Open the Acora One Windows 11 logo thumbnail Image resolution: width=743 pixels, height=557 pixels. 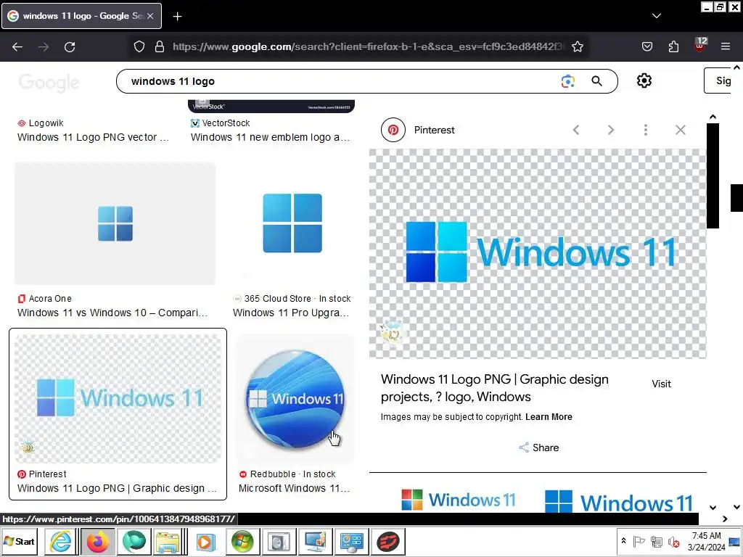click(115, 223)
